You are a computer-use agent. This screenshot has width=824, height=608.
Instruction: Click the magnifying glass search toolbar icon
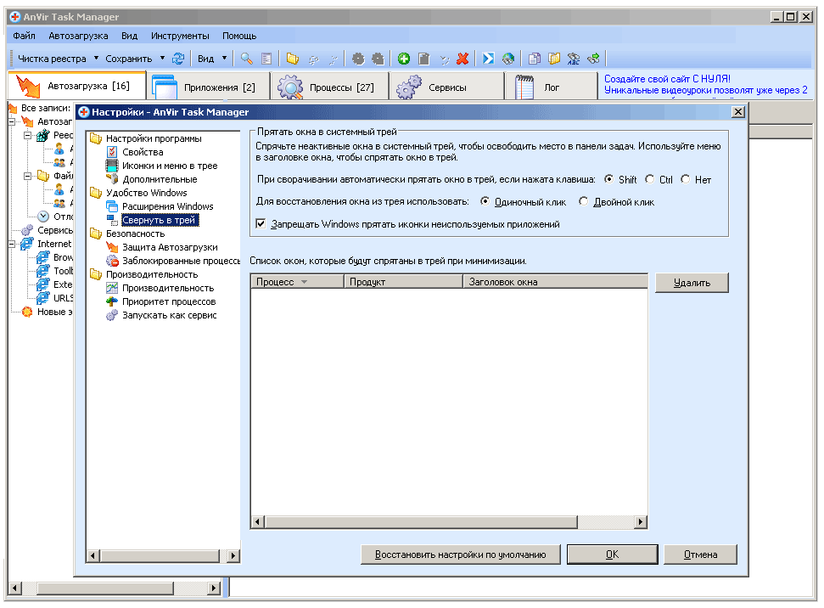[x=246, y=59]
